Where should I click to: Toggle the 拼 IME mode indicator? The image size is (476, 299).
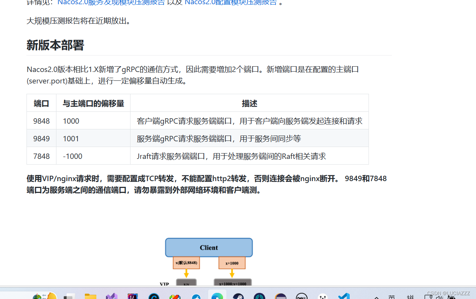click(410, 297)
